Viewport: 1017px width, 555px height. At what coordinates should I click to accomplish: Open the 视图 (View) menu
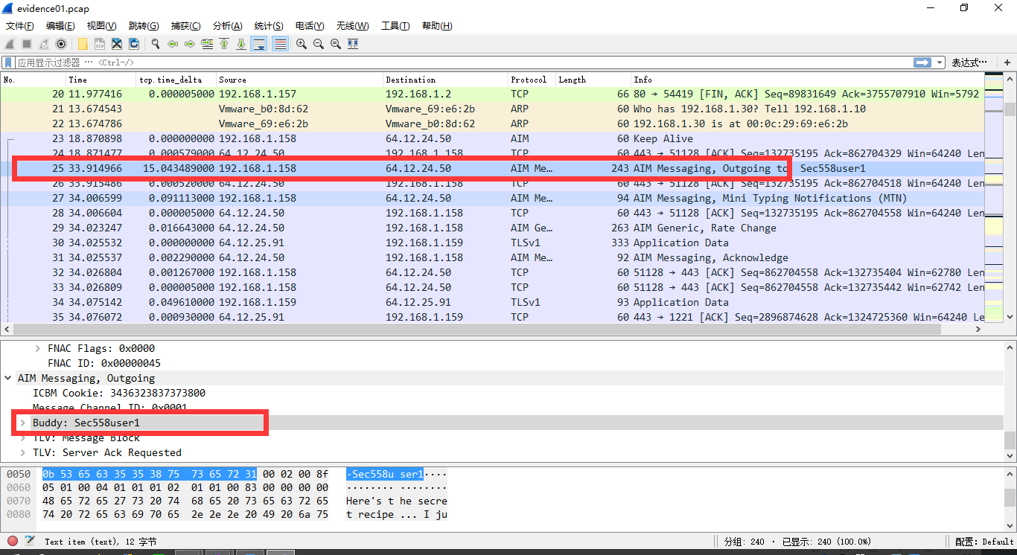[x=102, y=26]
